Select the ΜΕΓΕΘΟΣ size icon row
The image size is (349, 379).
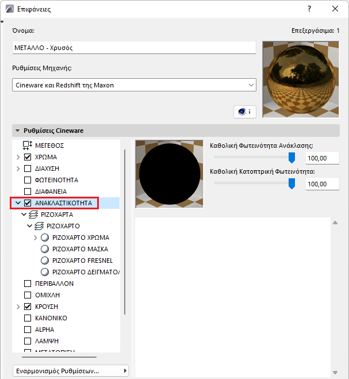tap(28, 146)
